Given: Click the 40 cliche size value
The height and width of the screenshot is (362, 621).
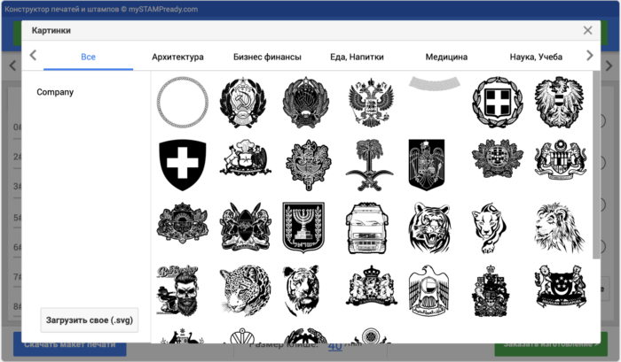Looking at the screenshot, I should 335,346.
